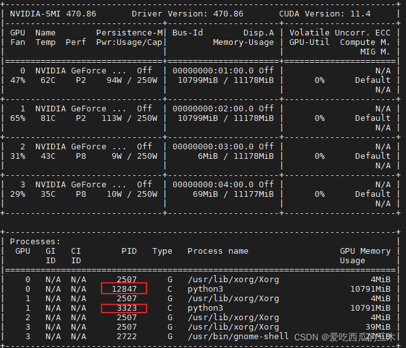Click GPU 1 power usage 113W
The width and height of the screenshot is (406, 348).
point(112,118)
